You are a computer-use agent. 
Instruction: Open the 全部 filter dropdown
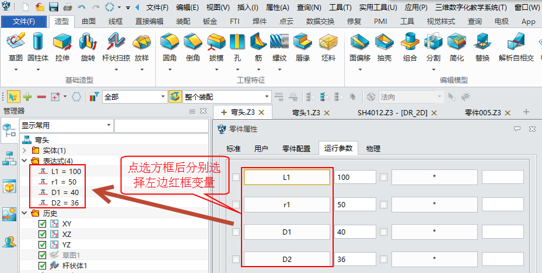coord(135,97)
